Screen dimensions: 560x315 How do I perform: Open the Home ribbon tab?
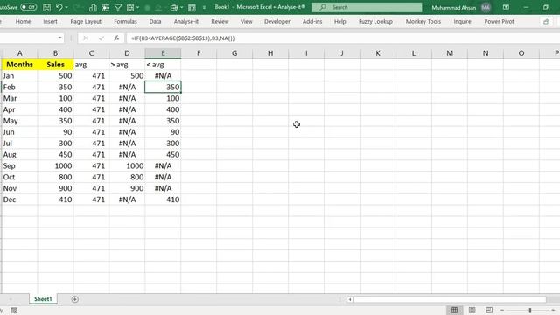(24, 21)
